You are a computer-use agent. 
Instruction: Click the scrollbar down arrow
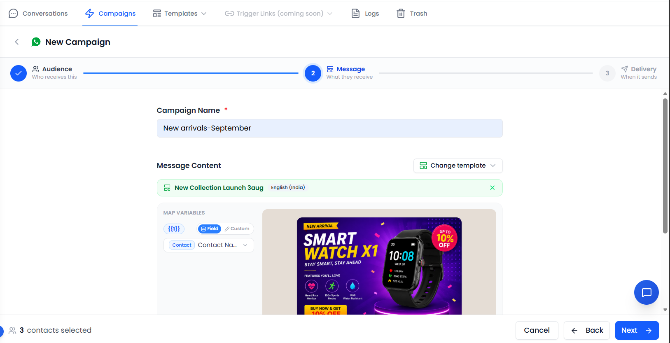pyautogui.click(x=665, y=310)
